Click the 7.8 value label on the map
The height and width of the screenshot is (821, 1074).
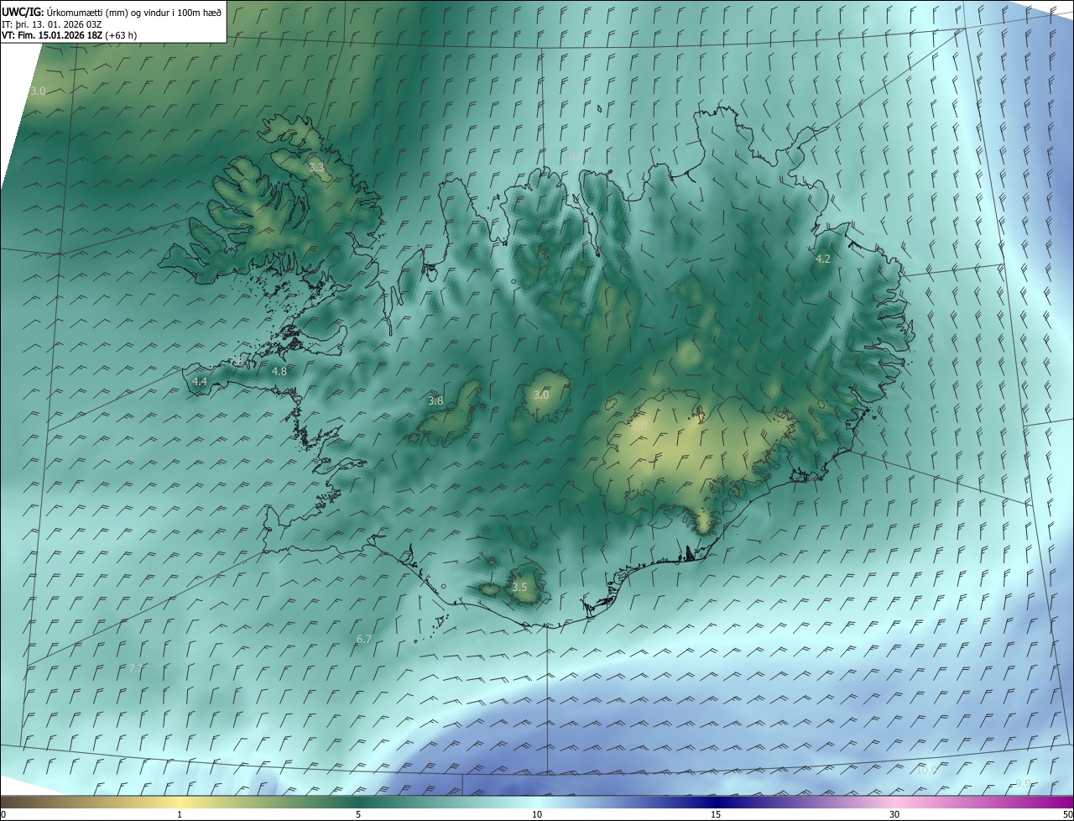[x=237, y=362]
